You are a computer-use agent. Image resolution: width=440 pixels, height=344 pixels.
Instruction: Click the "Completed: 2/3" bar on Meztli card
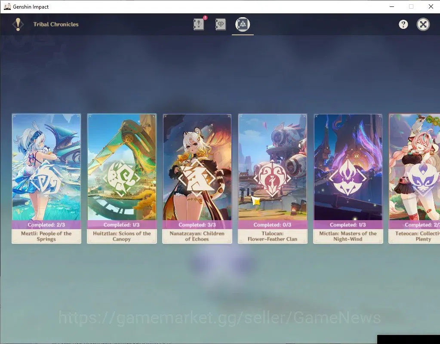point(46,225)
